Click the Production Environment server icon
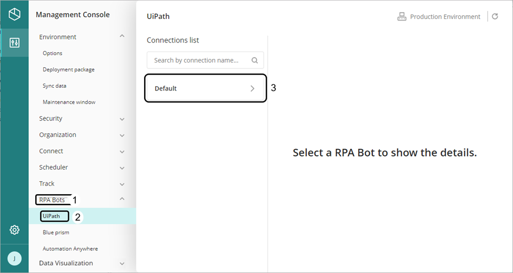Viewport: 513px width, 273px height. [x=401, y=17]
